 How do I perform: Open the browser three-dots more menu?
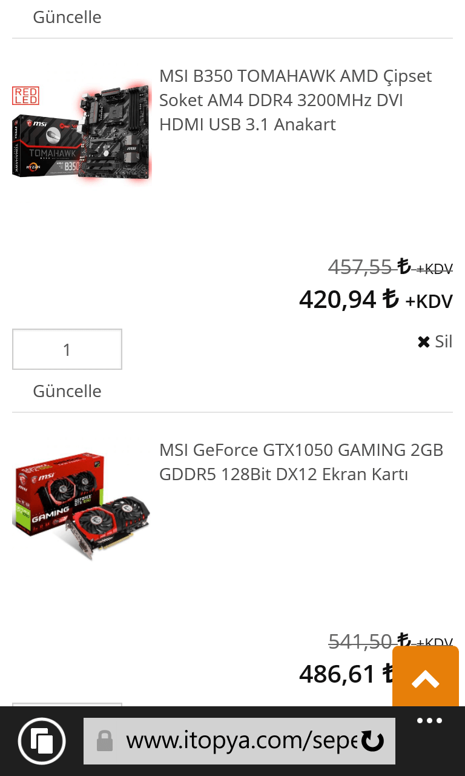point(430,721)
